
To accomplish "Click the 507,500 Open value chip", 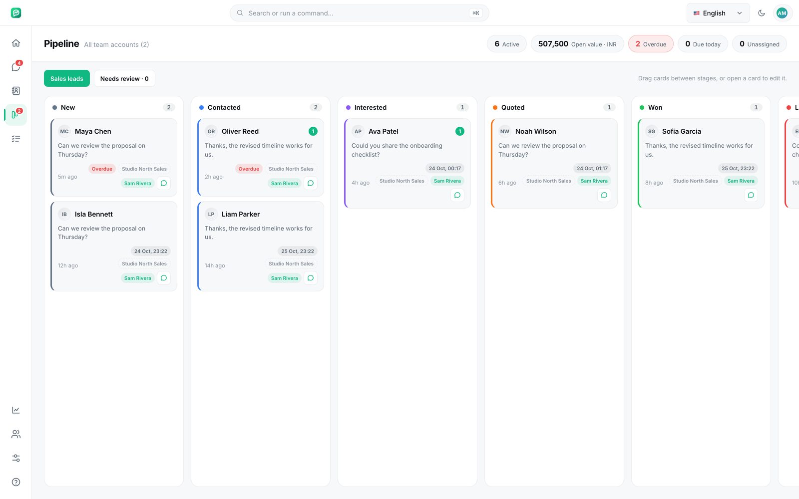I will click(577, 44).
